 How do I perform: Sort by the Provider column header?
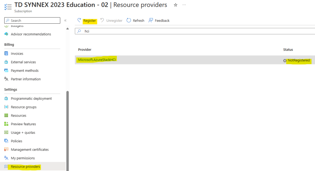point(85,49)
